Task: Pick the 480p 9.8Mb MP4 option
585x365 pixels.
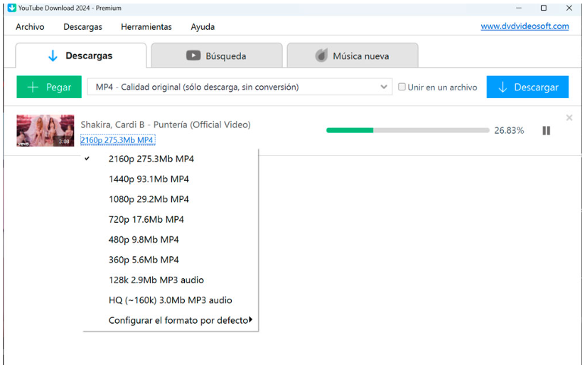Action: click(x=171, y=240)
